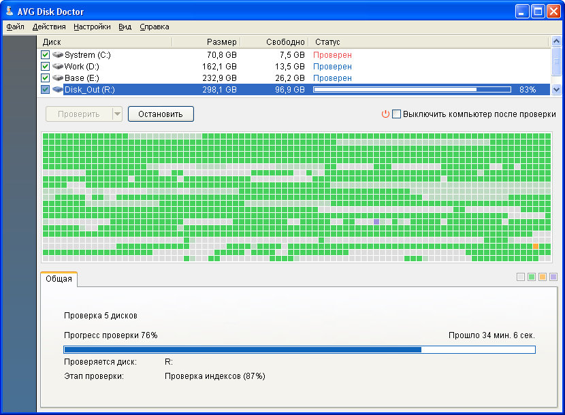Screen dimensions: 565x415
Task: Click 'Проверен' status of Base (E:)
Action: click(332, 78)
